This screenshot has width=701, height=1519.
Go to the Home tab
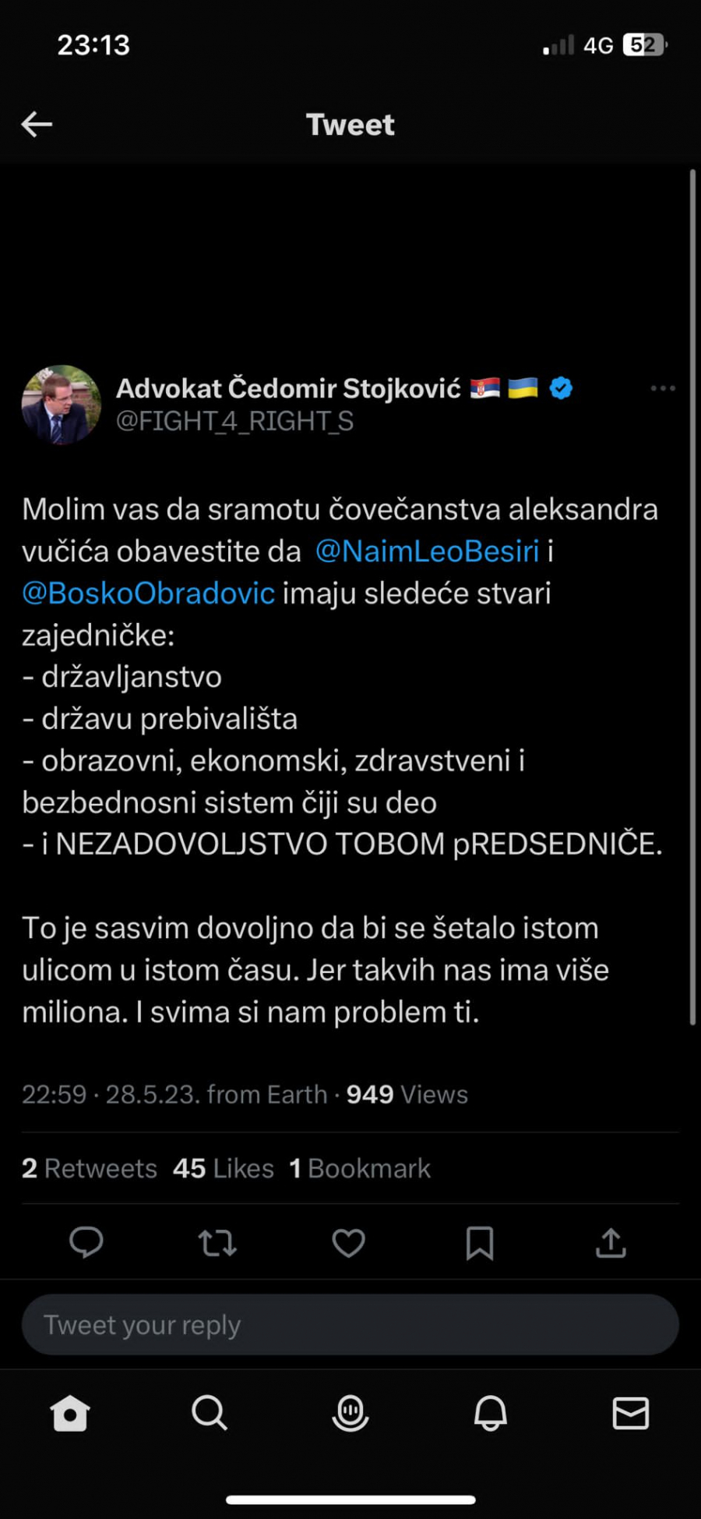point(70,1412)
